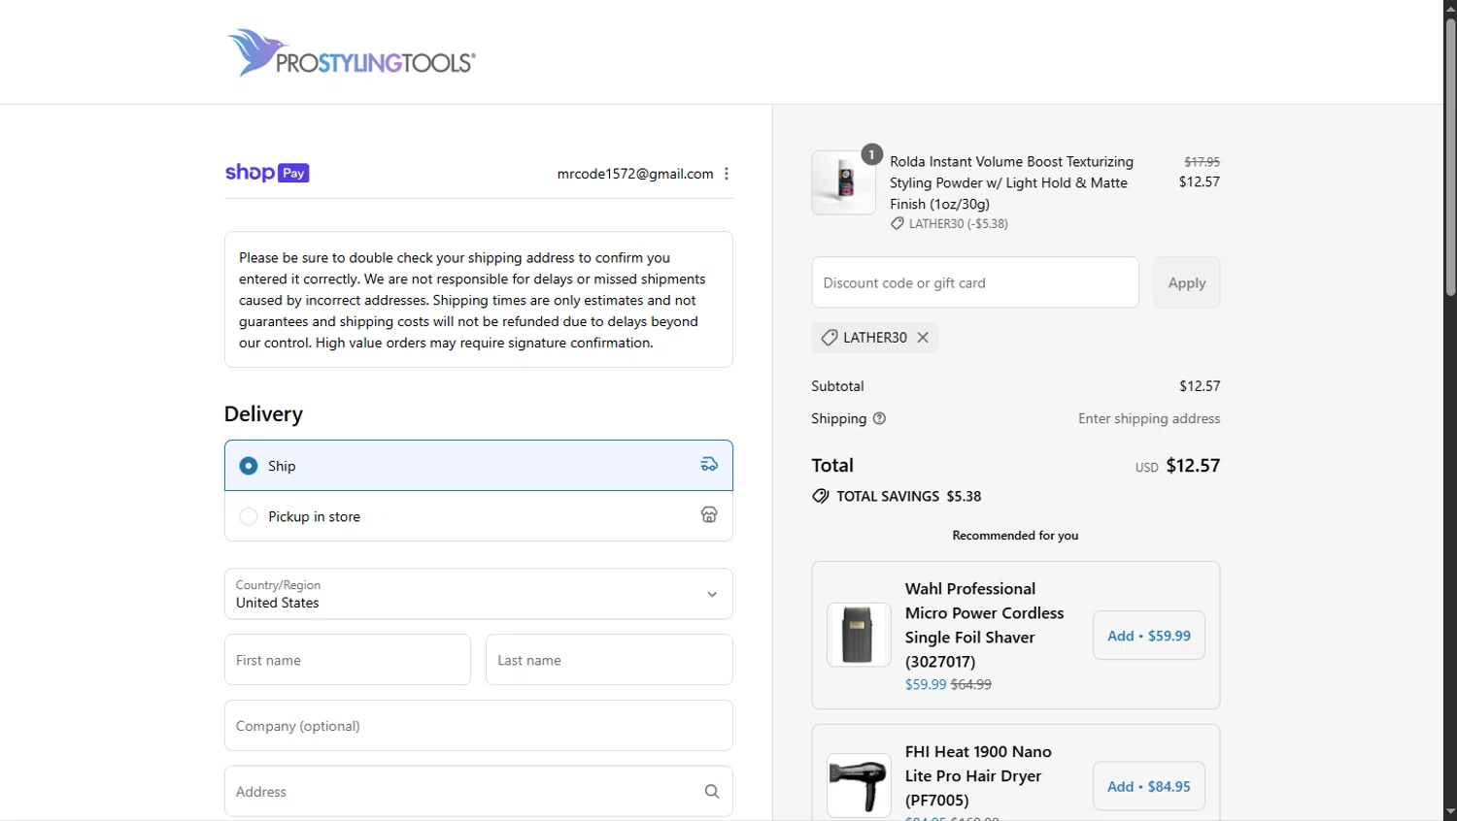This screenshot has height=821, width=1457.
Task: Click the small tag icon under Rolda product
Action: coord(898,223)
